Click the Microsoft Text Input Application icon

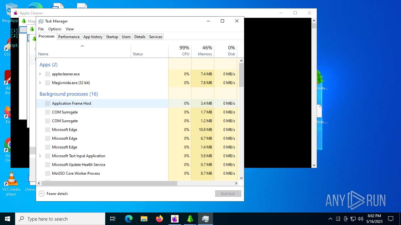[48, 156]
